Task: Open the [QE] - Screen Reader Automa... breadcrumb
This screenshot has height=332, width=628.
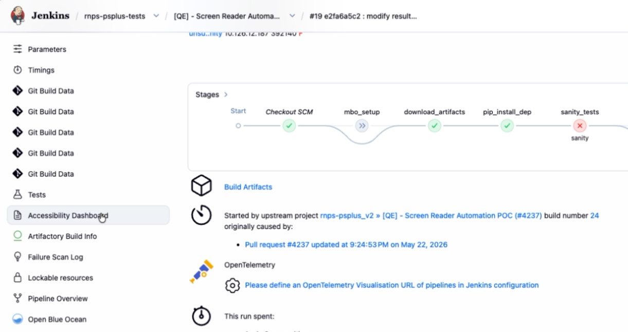Action: (x=227, y=16)
